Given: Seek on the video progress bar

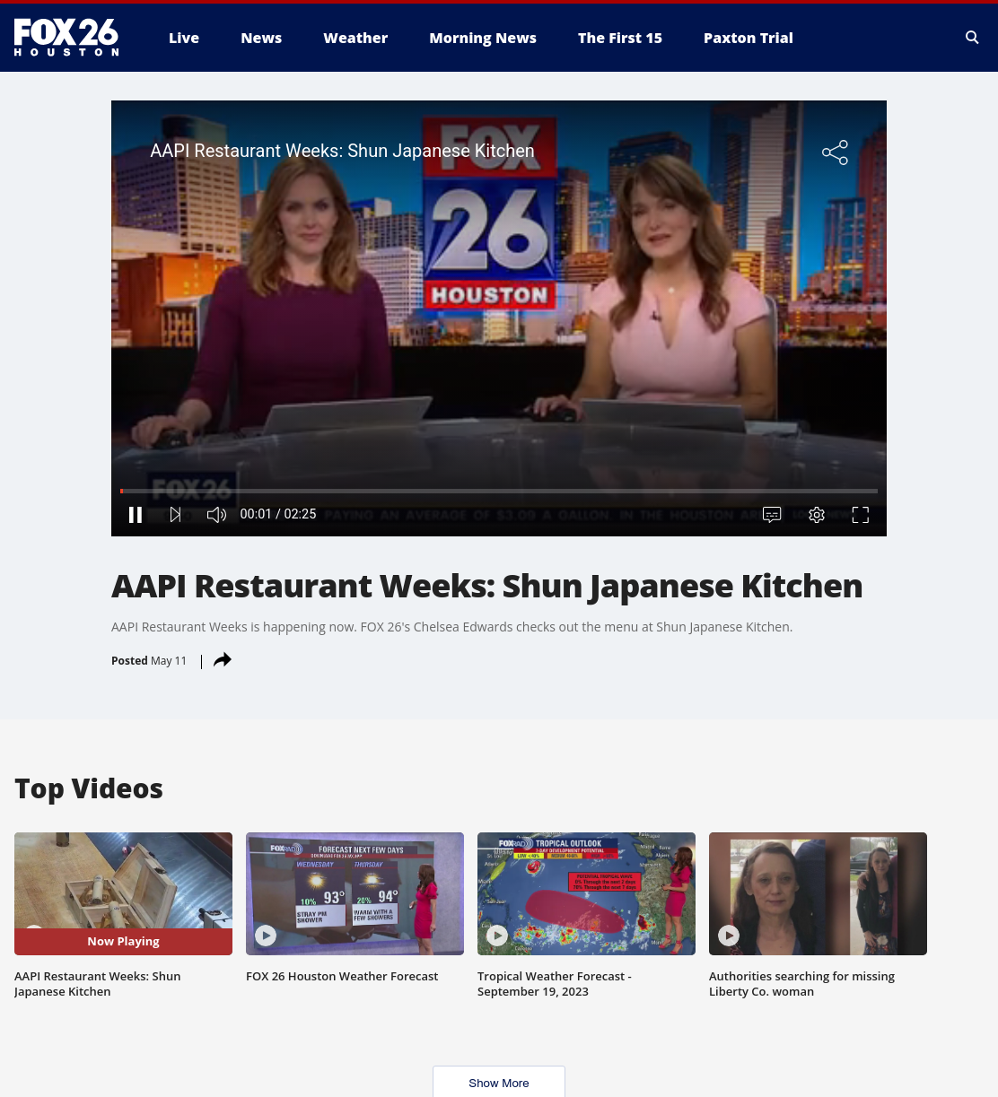Looking at the screenshot, I should 499,491.
